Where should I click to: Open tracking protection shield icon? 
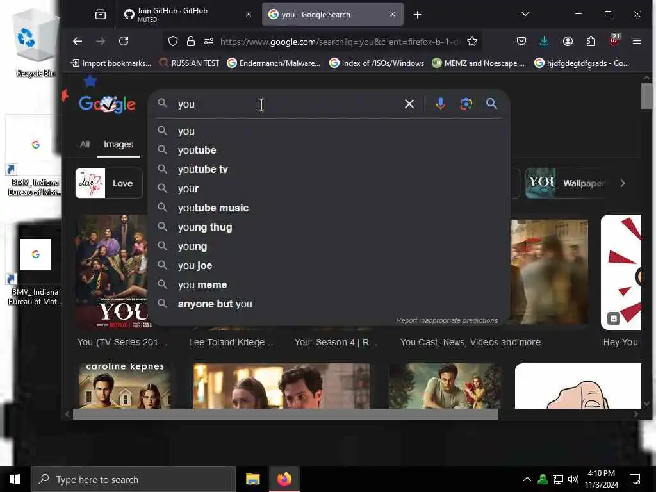173,41
